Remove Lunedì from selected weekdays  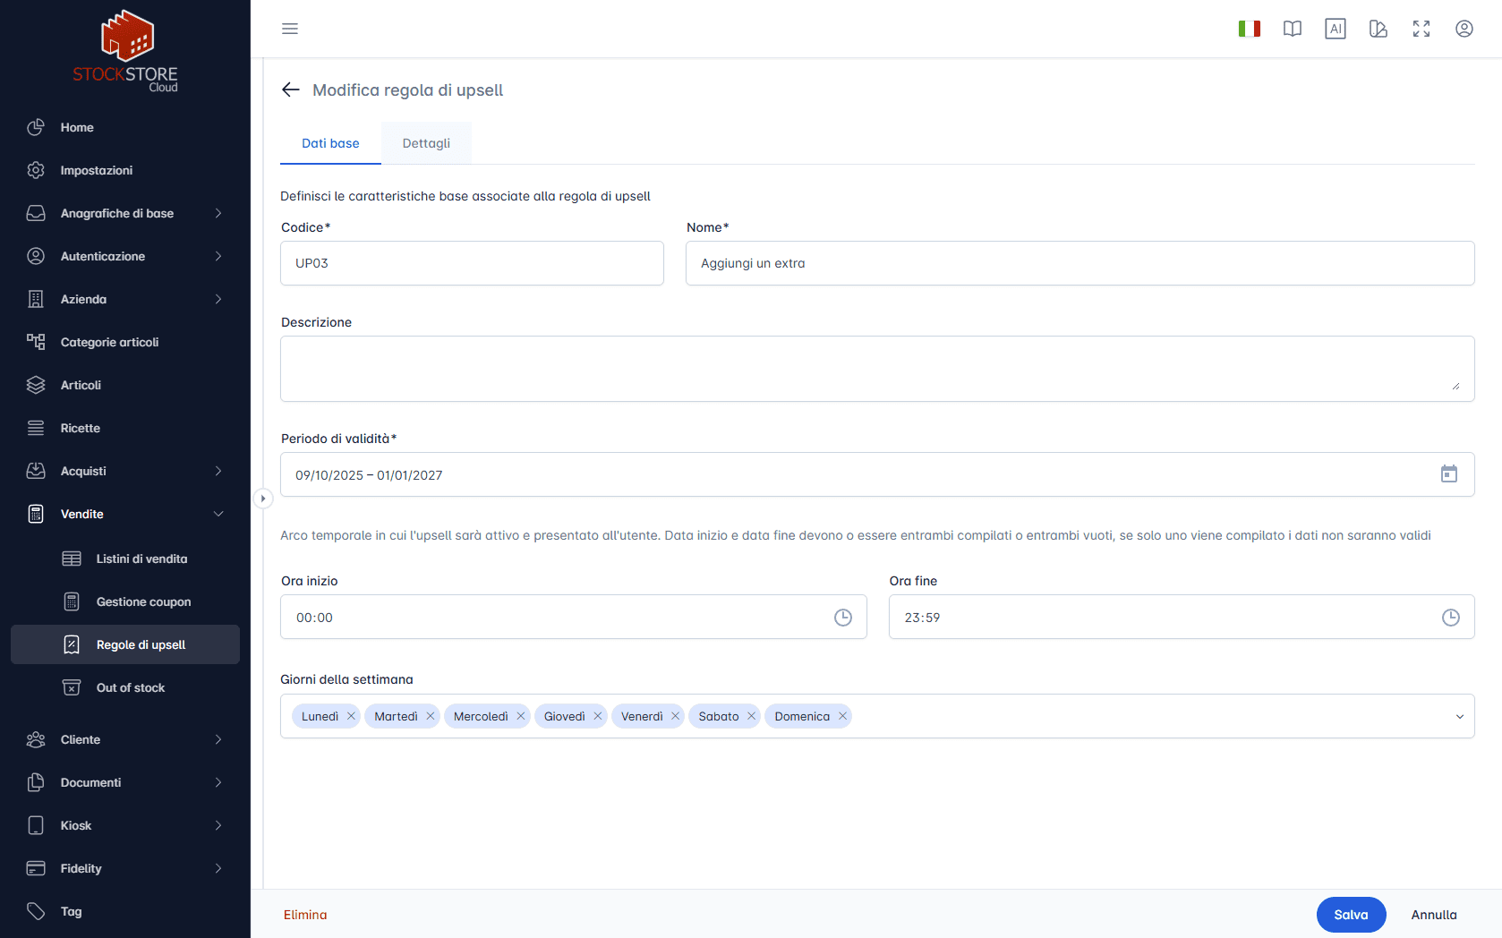[x=351, y=716]
